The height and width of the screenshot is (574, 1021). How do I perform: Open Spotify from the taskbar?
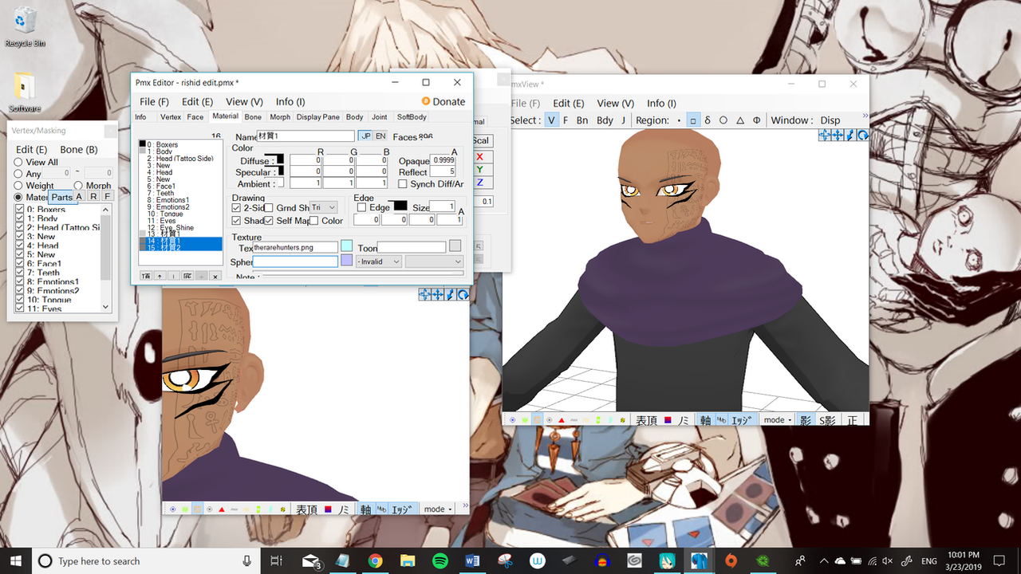[440, 561]
